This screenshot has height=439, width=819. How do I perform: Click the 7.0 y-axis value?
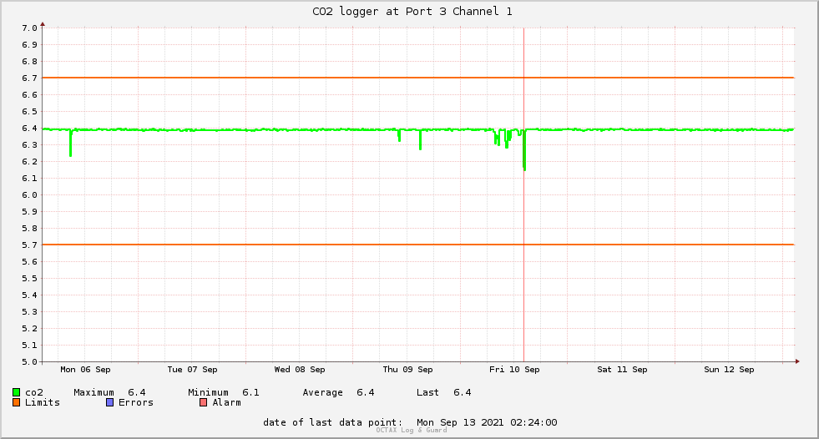coord(29,28)
